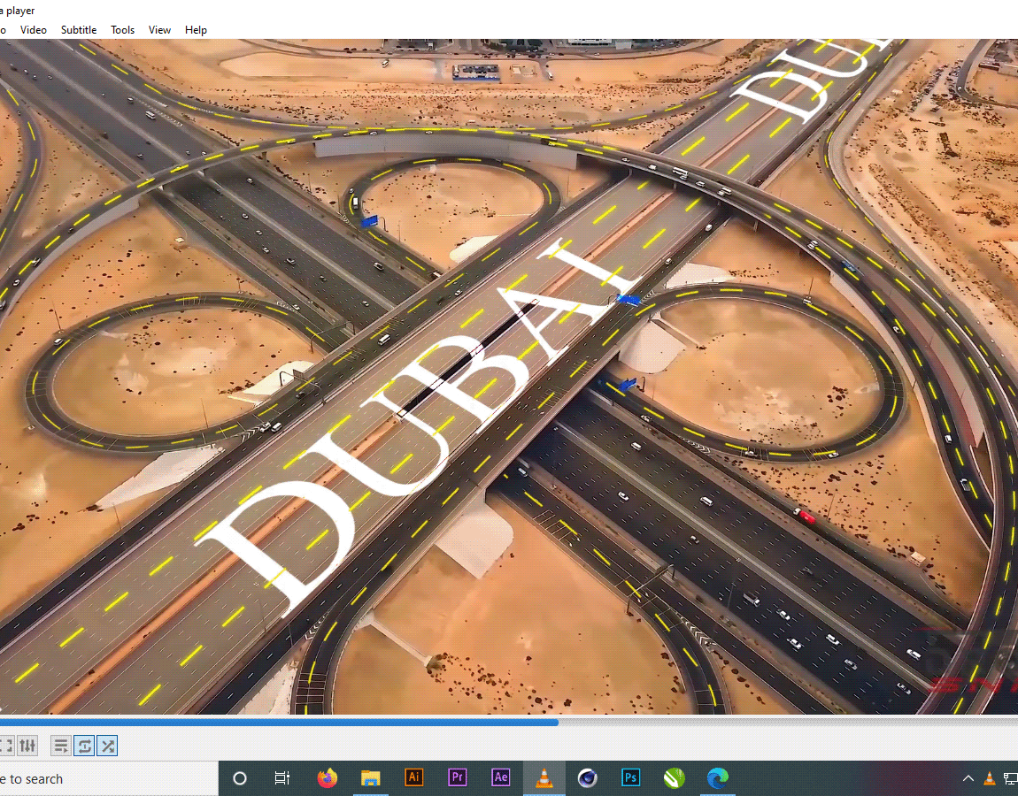Expand hidden system tray icons chevron
Image resolution: width=1018 pixels, height=796 pixels.
pyautogui.click(x=968, y=778)
